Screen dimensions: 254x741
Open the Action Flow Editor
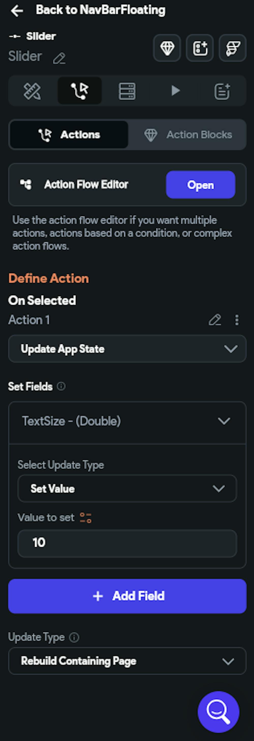click(200, 185)
